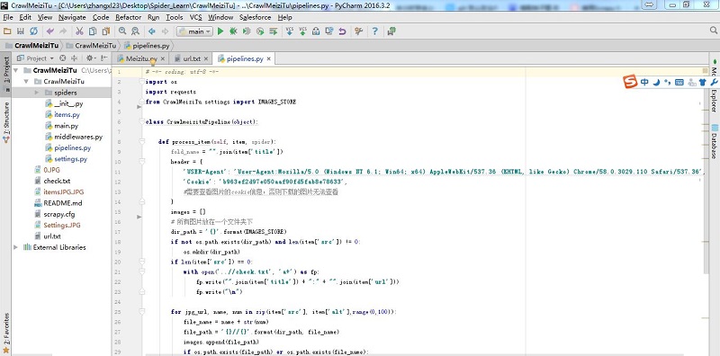Click the Synchronize toolbar icon

click(33, 31)
